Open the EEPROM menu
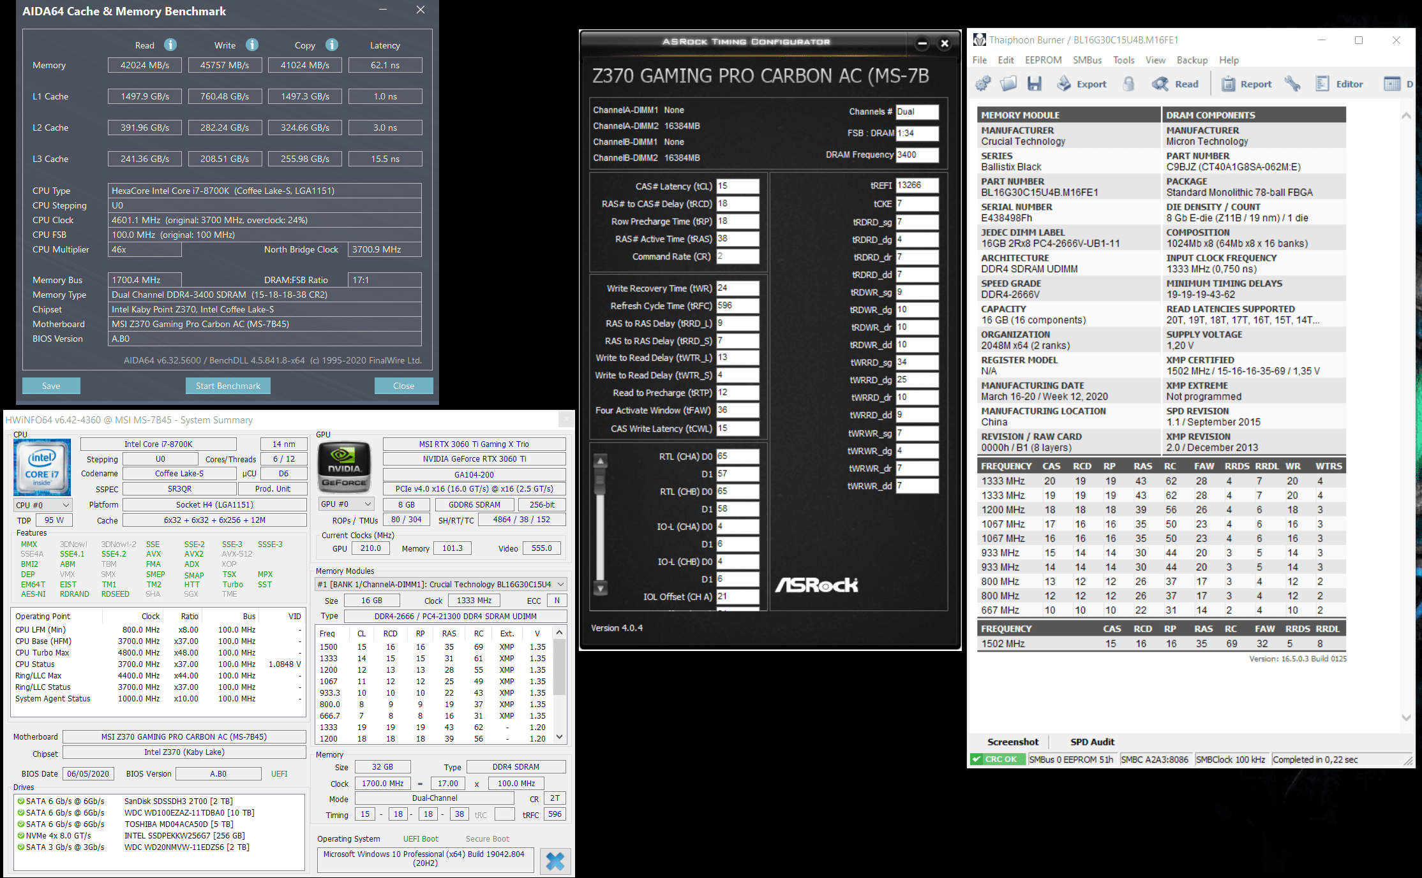 point(1043,60)
